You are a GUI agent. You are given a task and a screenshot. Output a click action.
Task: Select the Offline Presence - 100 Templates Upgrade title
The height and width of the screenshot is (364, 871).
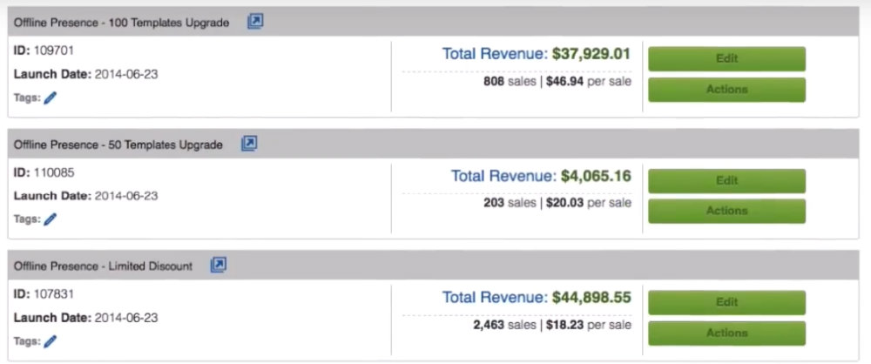pyautogui.click(x=122, y=23)
